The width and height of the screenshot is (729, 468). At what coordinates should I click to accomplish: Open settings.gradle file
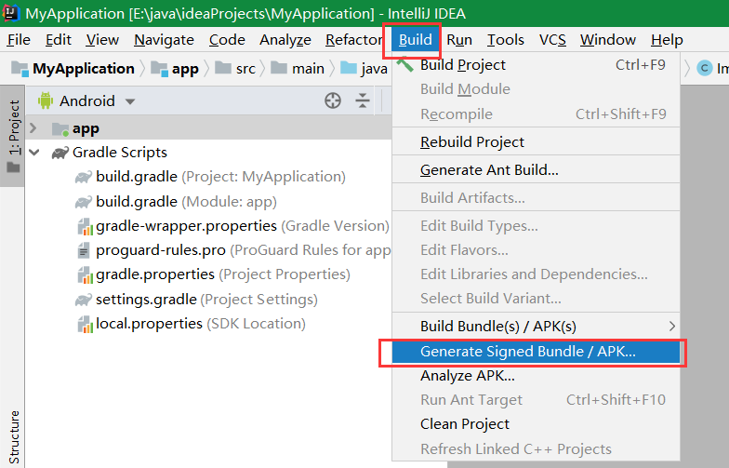[x=206, y=300]
